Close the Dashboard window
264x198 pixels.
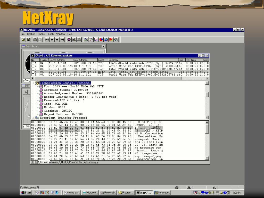click(x=103, y=46)
